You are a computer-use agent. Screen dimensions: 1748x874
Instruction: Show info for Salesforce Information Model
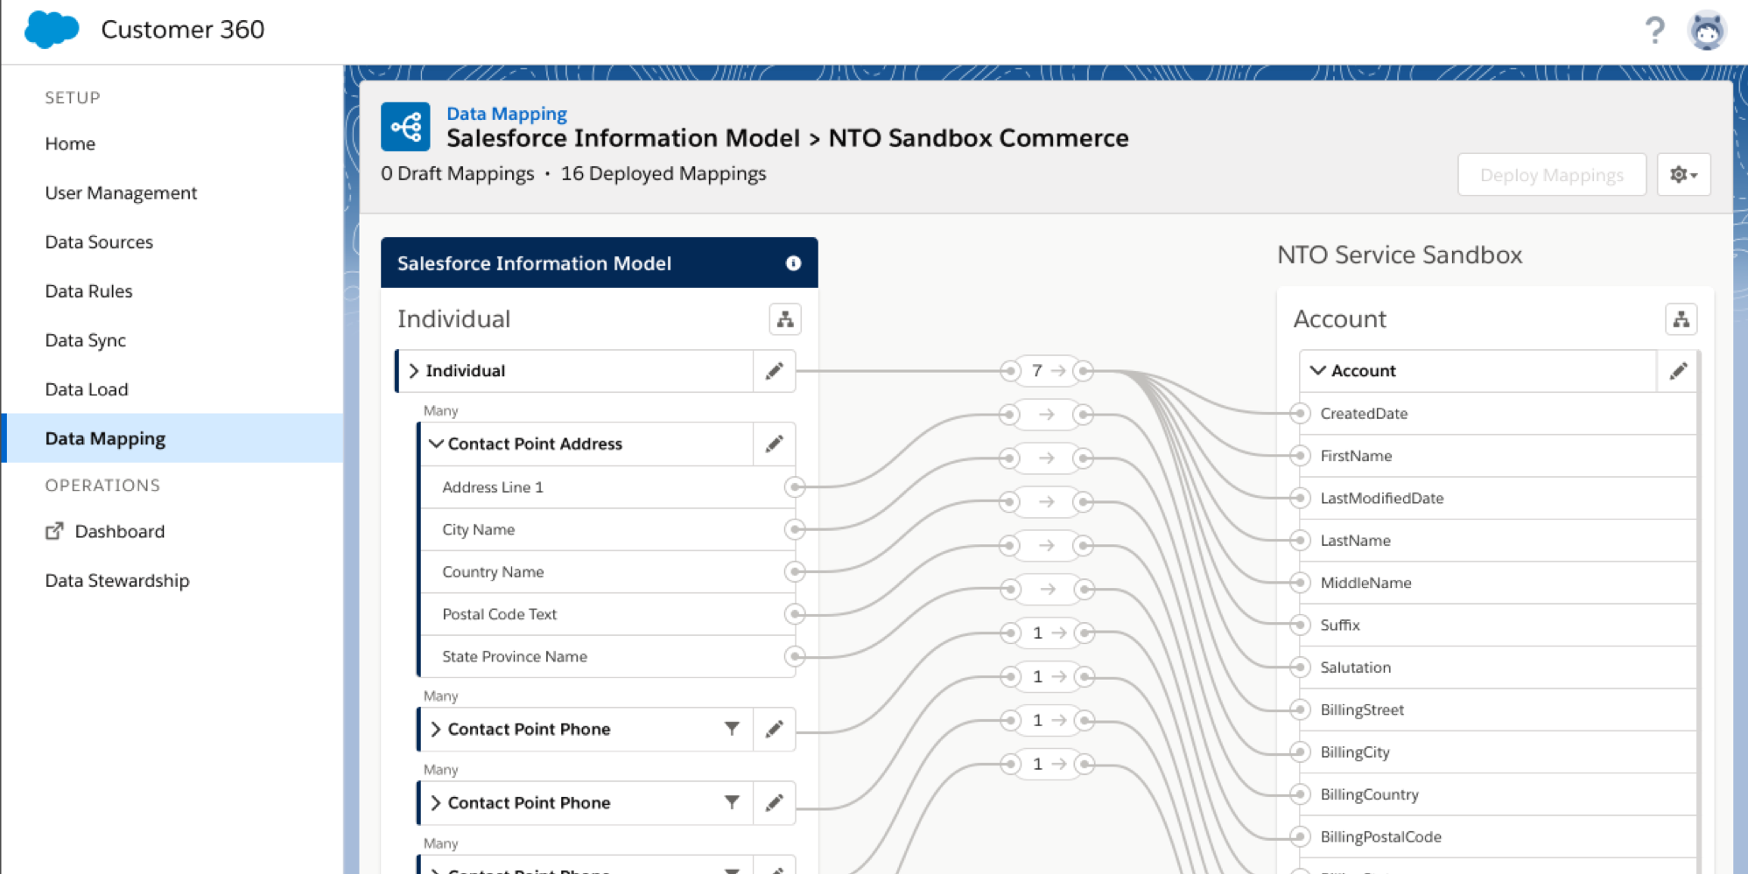coord(793,263)
